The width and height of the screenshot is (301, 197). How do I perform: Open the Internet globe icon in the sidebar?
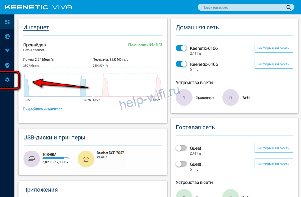pos(7,36)
